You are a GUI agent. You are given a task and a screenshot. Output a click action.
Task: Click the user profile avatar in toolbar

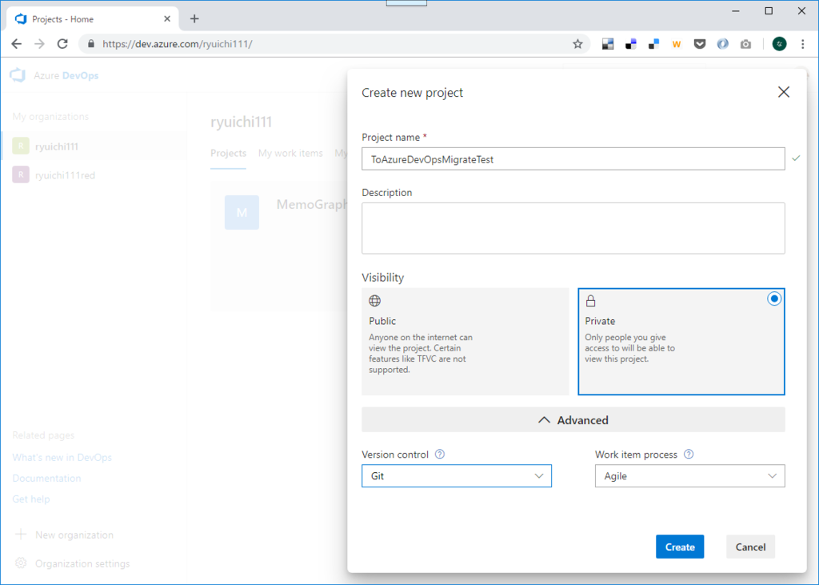point(779,44)
